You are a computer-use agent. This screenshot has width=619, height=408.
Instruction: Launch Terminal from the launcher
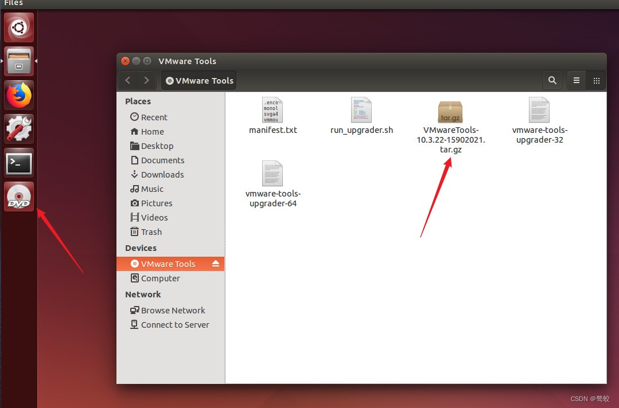click(x=19, y=163)
